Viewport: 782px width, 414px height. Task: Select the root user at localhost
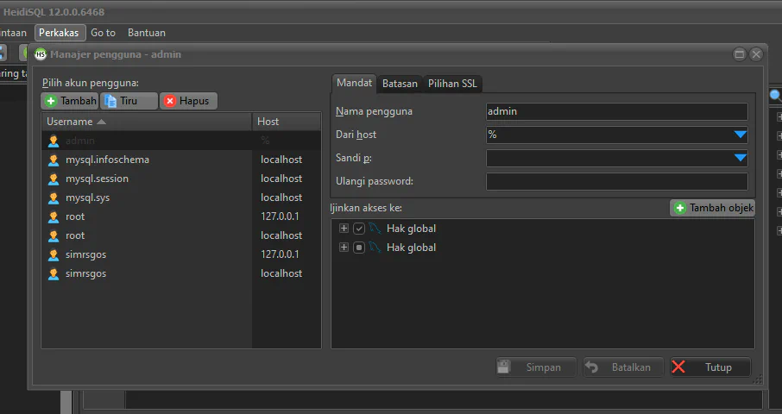point(181,235)
